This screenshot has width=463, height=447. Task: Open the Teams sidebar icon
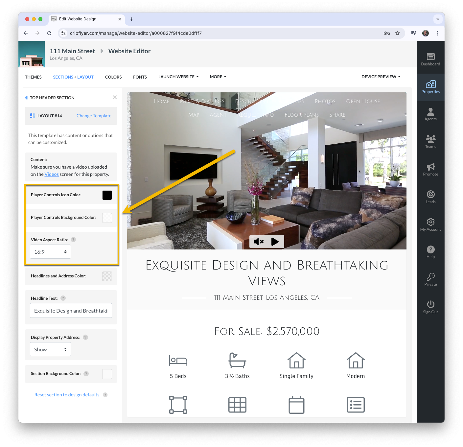coord(430,138)
